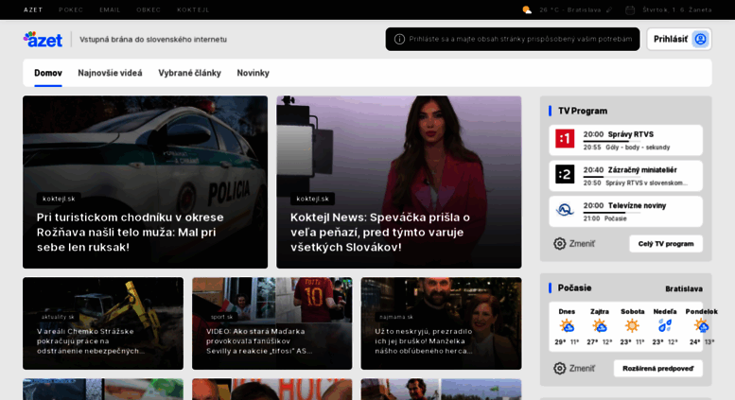Click the Prihlásiť button
The height and width of the screenshot is (400, 735).
[679, 40]
